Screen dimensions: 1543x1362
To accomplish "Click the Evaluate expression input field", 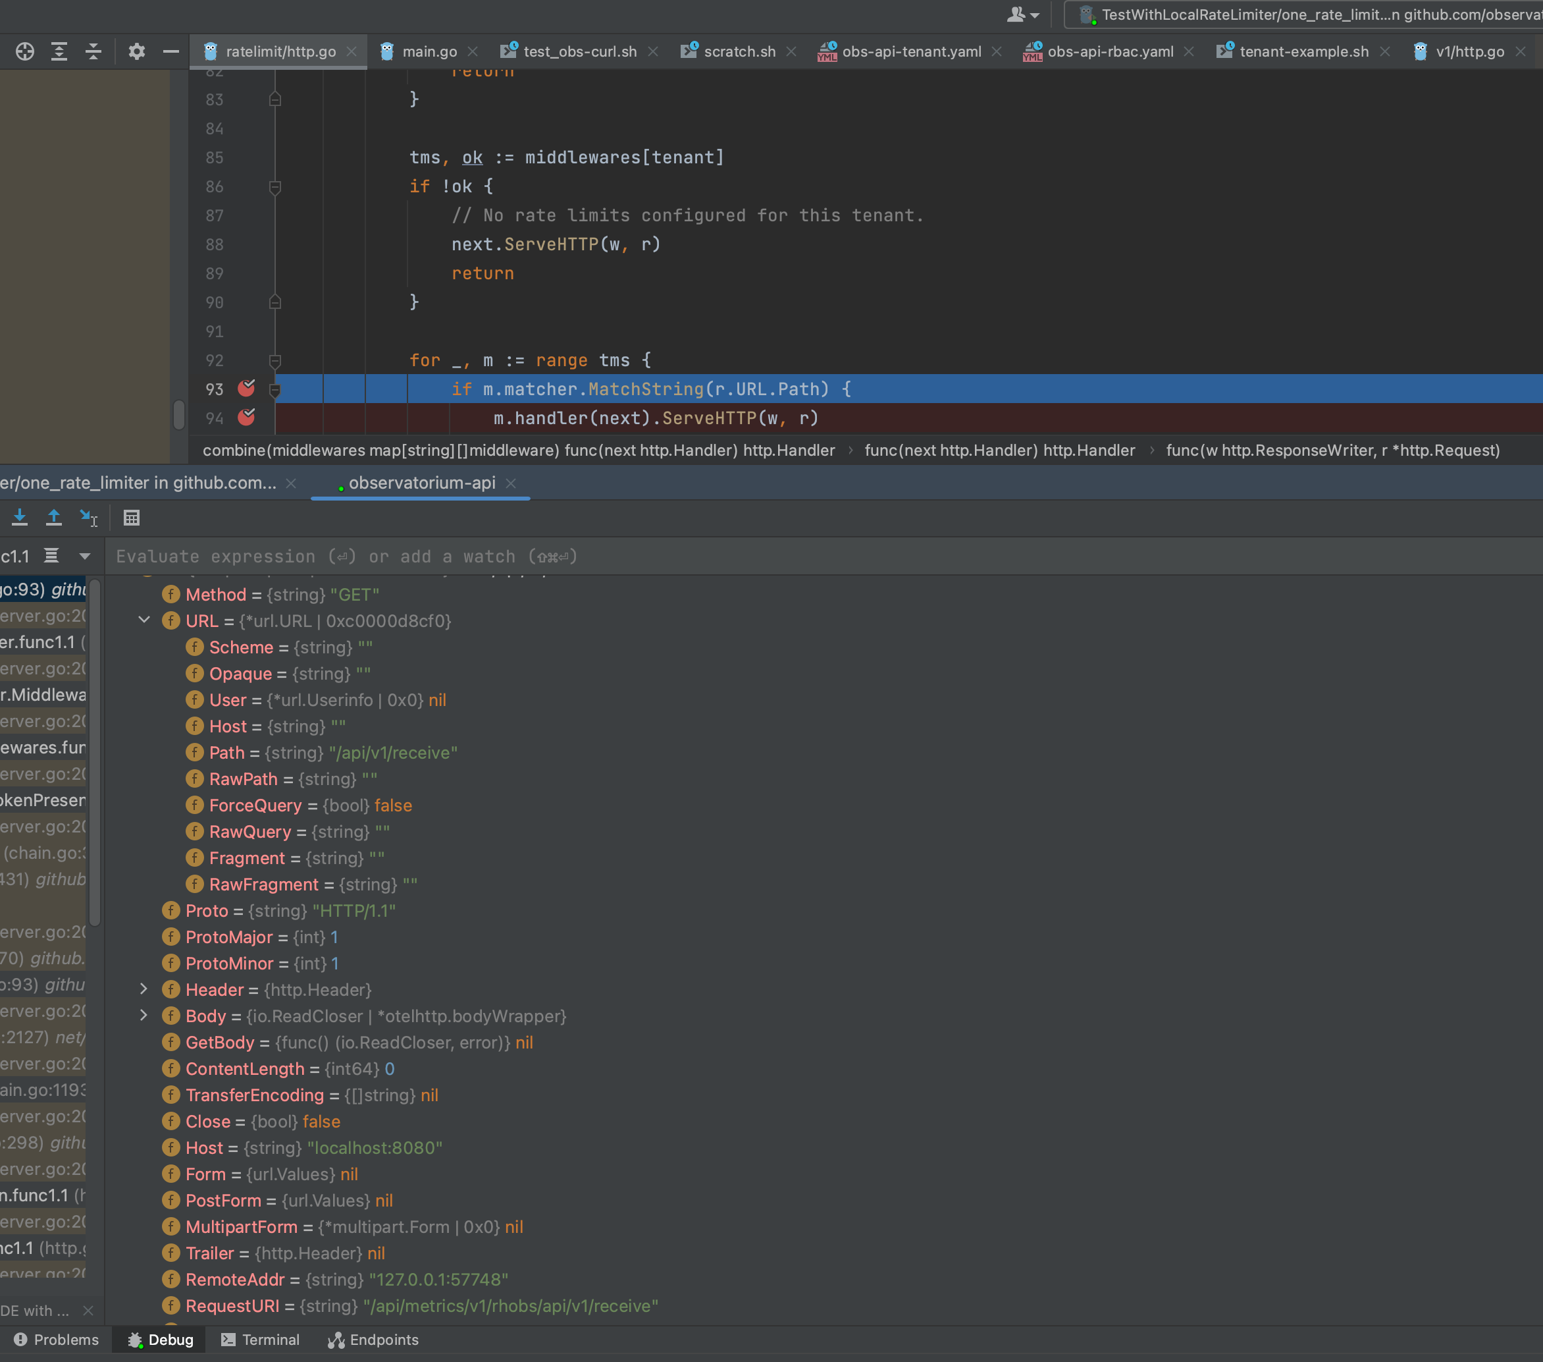I will pyautogui.click(x=453, y=557).
